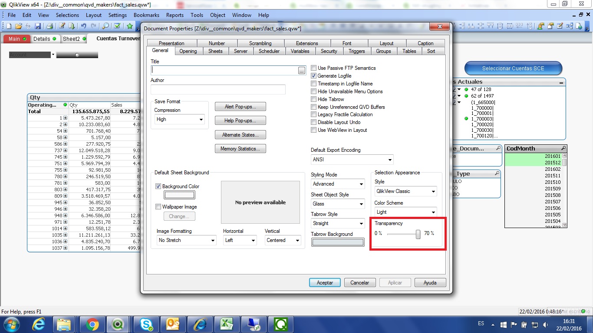The image size is (593, 333).
Task: Click the Reload toolbar icon
Action: click(x=71, y=26)
